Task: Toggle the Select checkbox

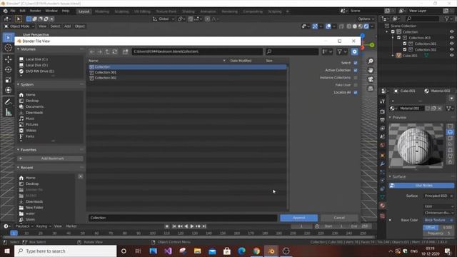Action: [x=356, y=63]
